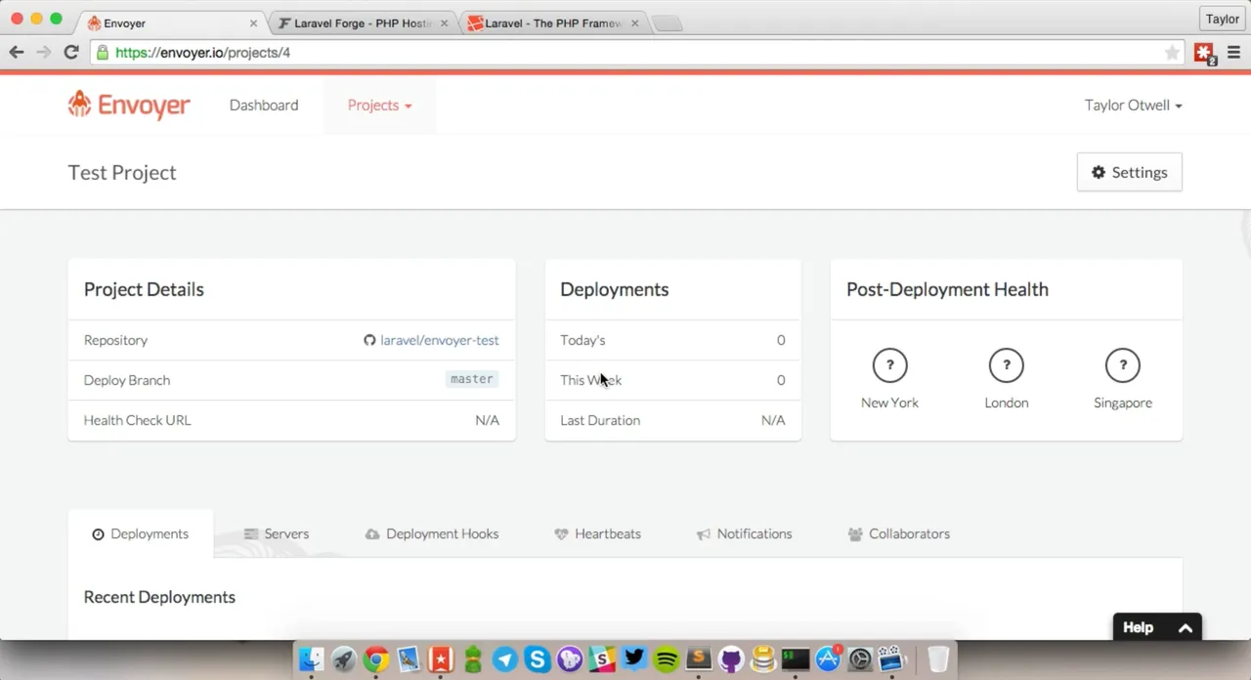The image size is (1251, 680).
Task: Click the Help button label
Action: [x=1138, y=628]
